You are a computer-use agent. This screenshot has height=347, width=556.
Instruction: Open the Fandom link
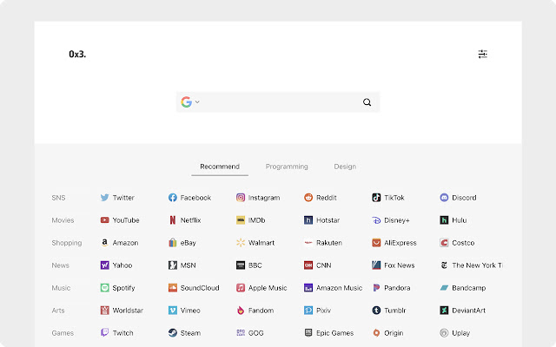click(255, 311)
